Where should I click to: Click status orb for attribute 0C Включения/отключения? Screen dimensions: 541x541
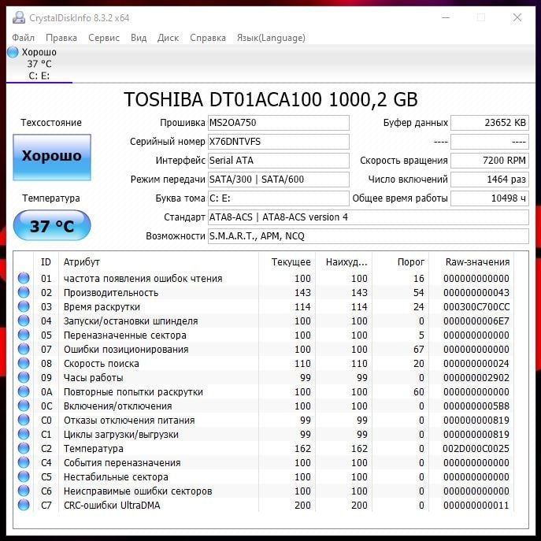(x=24, y=406)
